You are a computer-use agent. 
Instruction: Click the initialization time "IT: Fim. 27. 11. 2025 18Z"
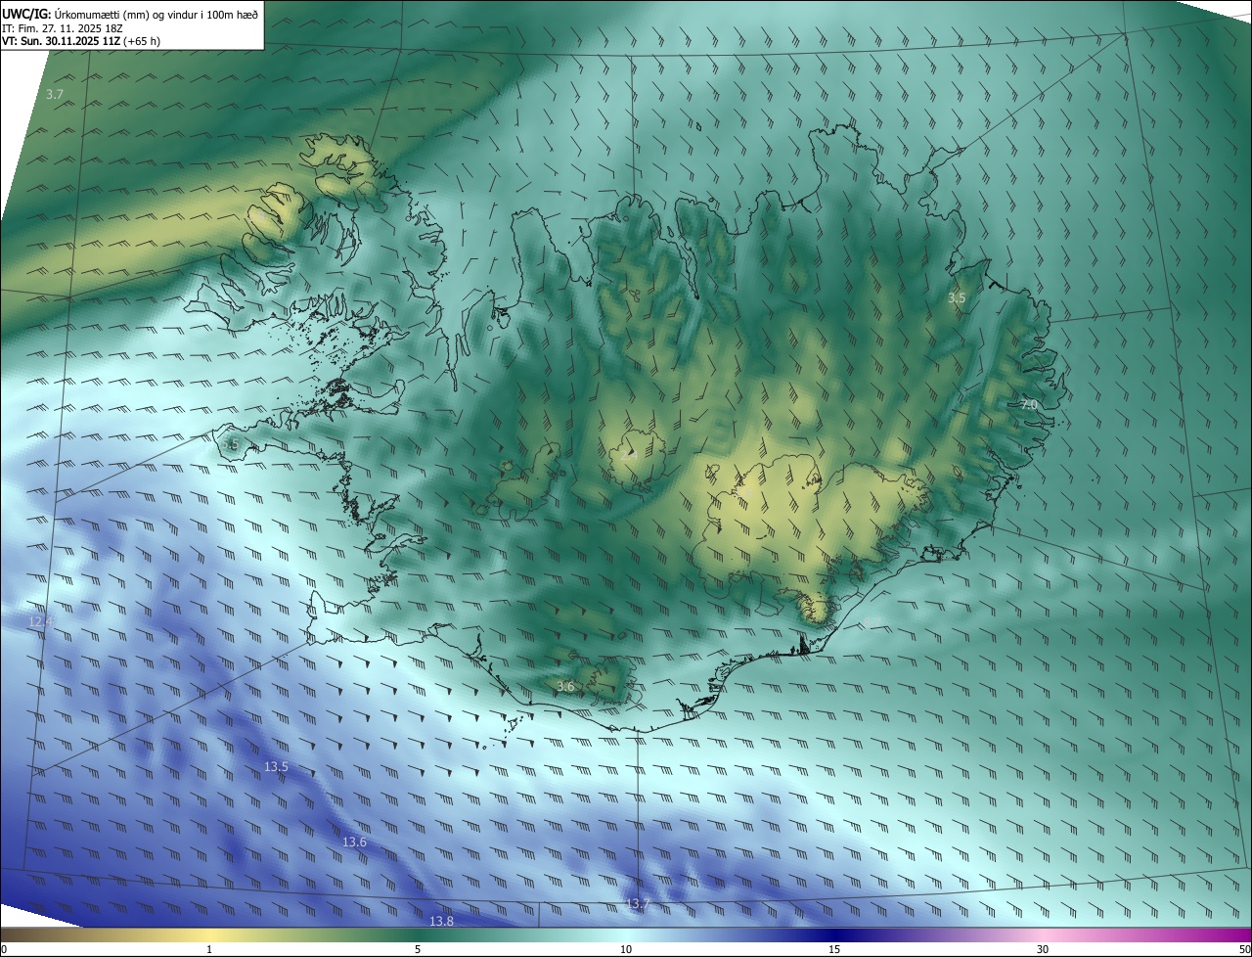coord(62,27)
